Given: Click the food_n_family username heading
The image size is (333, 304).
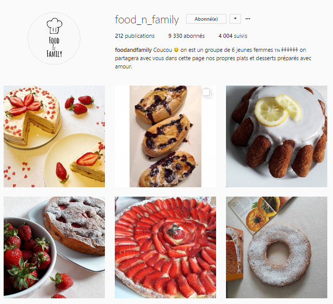Looking at the screenshot, I should (x=147, y=20).
